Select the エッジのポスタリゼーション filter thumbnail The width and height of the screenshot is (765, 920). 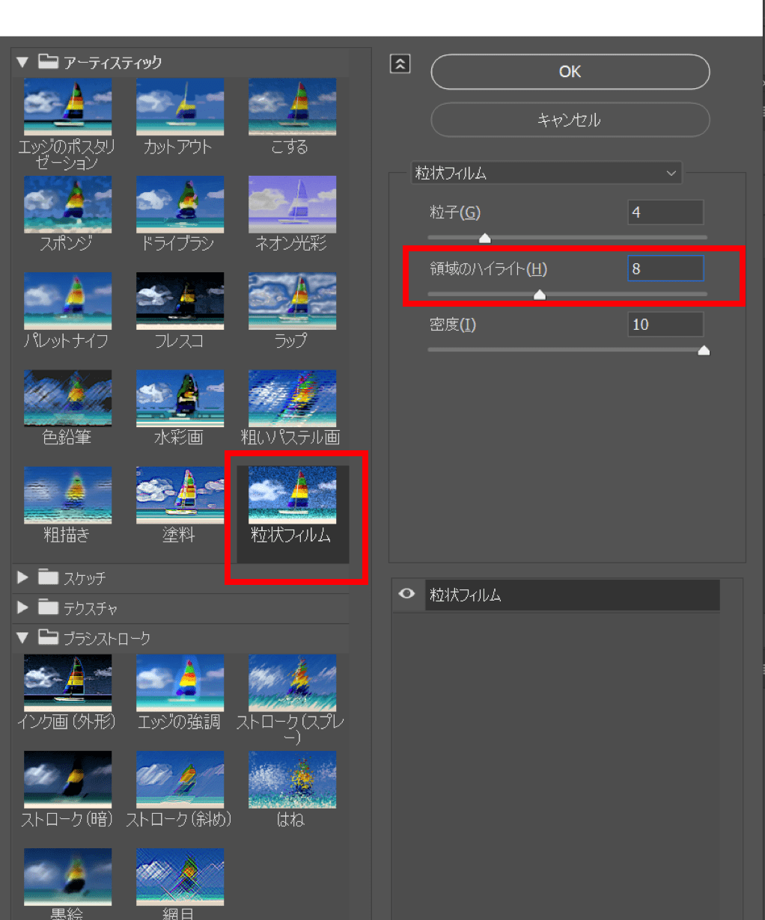point(67,107)
